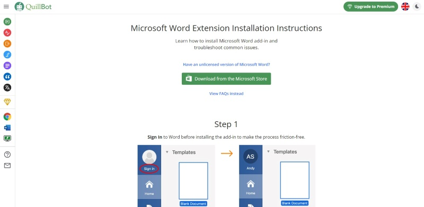This screenshot has height=207, width=424.
Task: Click the 'Step 1' heading text
Action: (x=226, y=124)
